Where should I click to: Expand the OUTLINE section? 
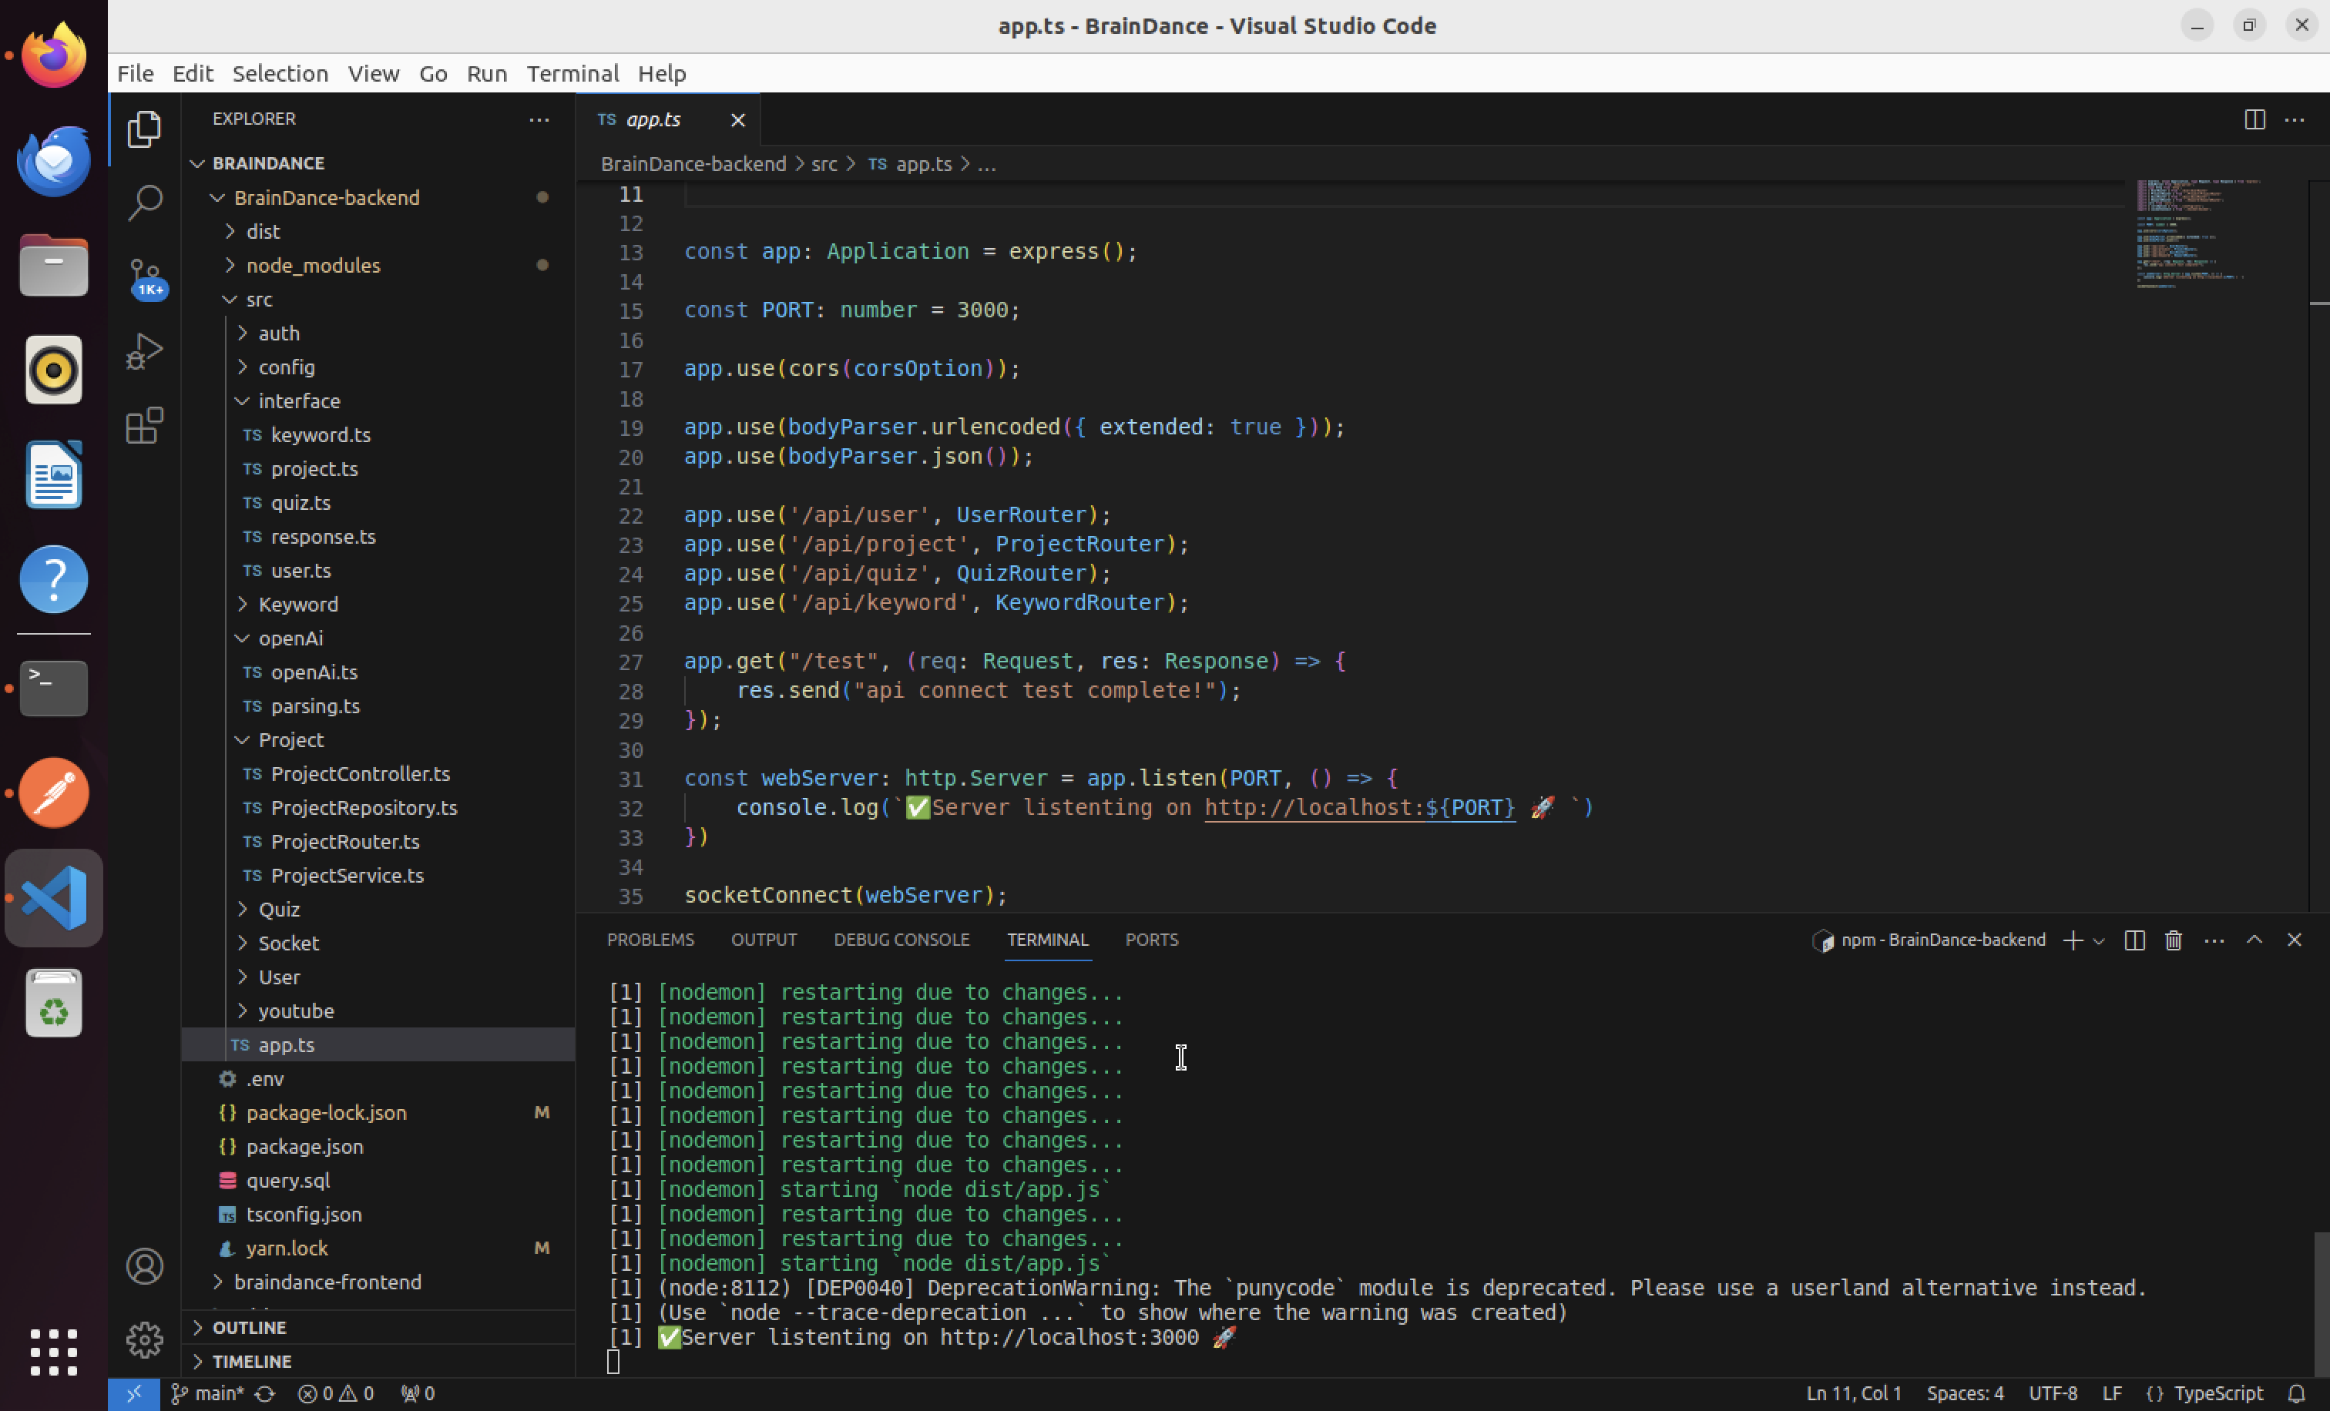point(378,1327)
